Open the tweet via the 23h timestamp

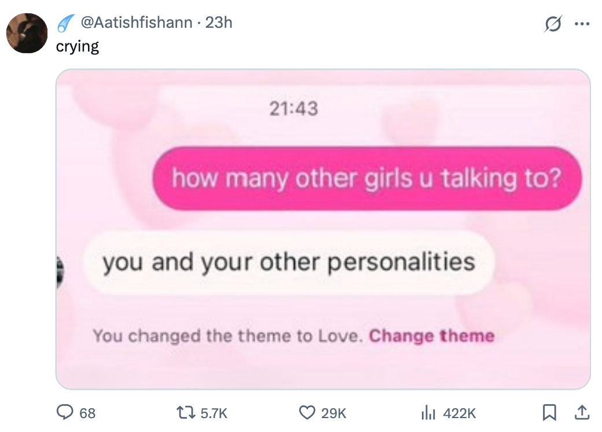[x=219, y=23]
